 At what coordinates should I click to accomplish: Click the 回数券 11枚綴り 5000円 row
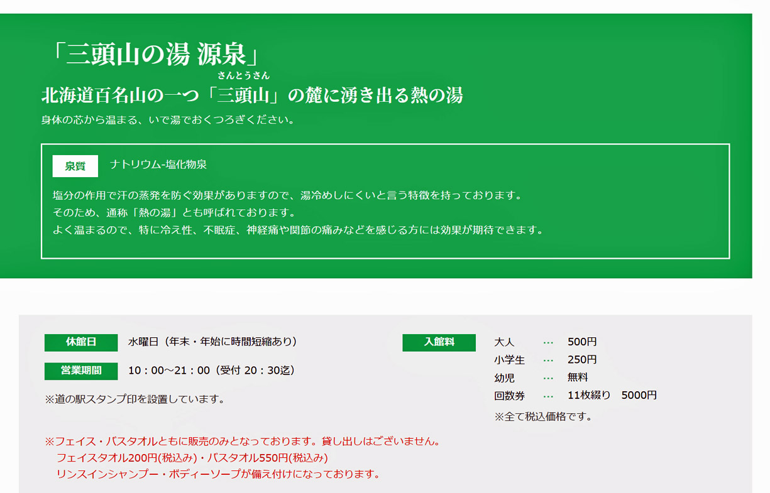(x=575, y=396)
